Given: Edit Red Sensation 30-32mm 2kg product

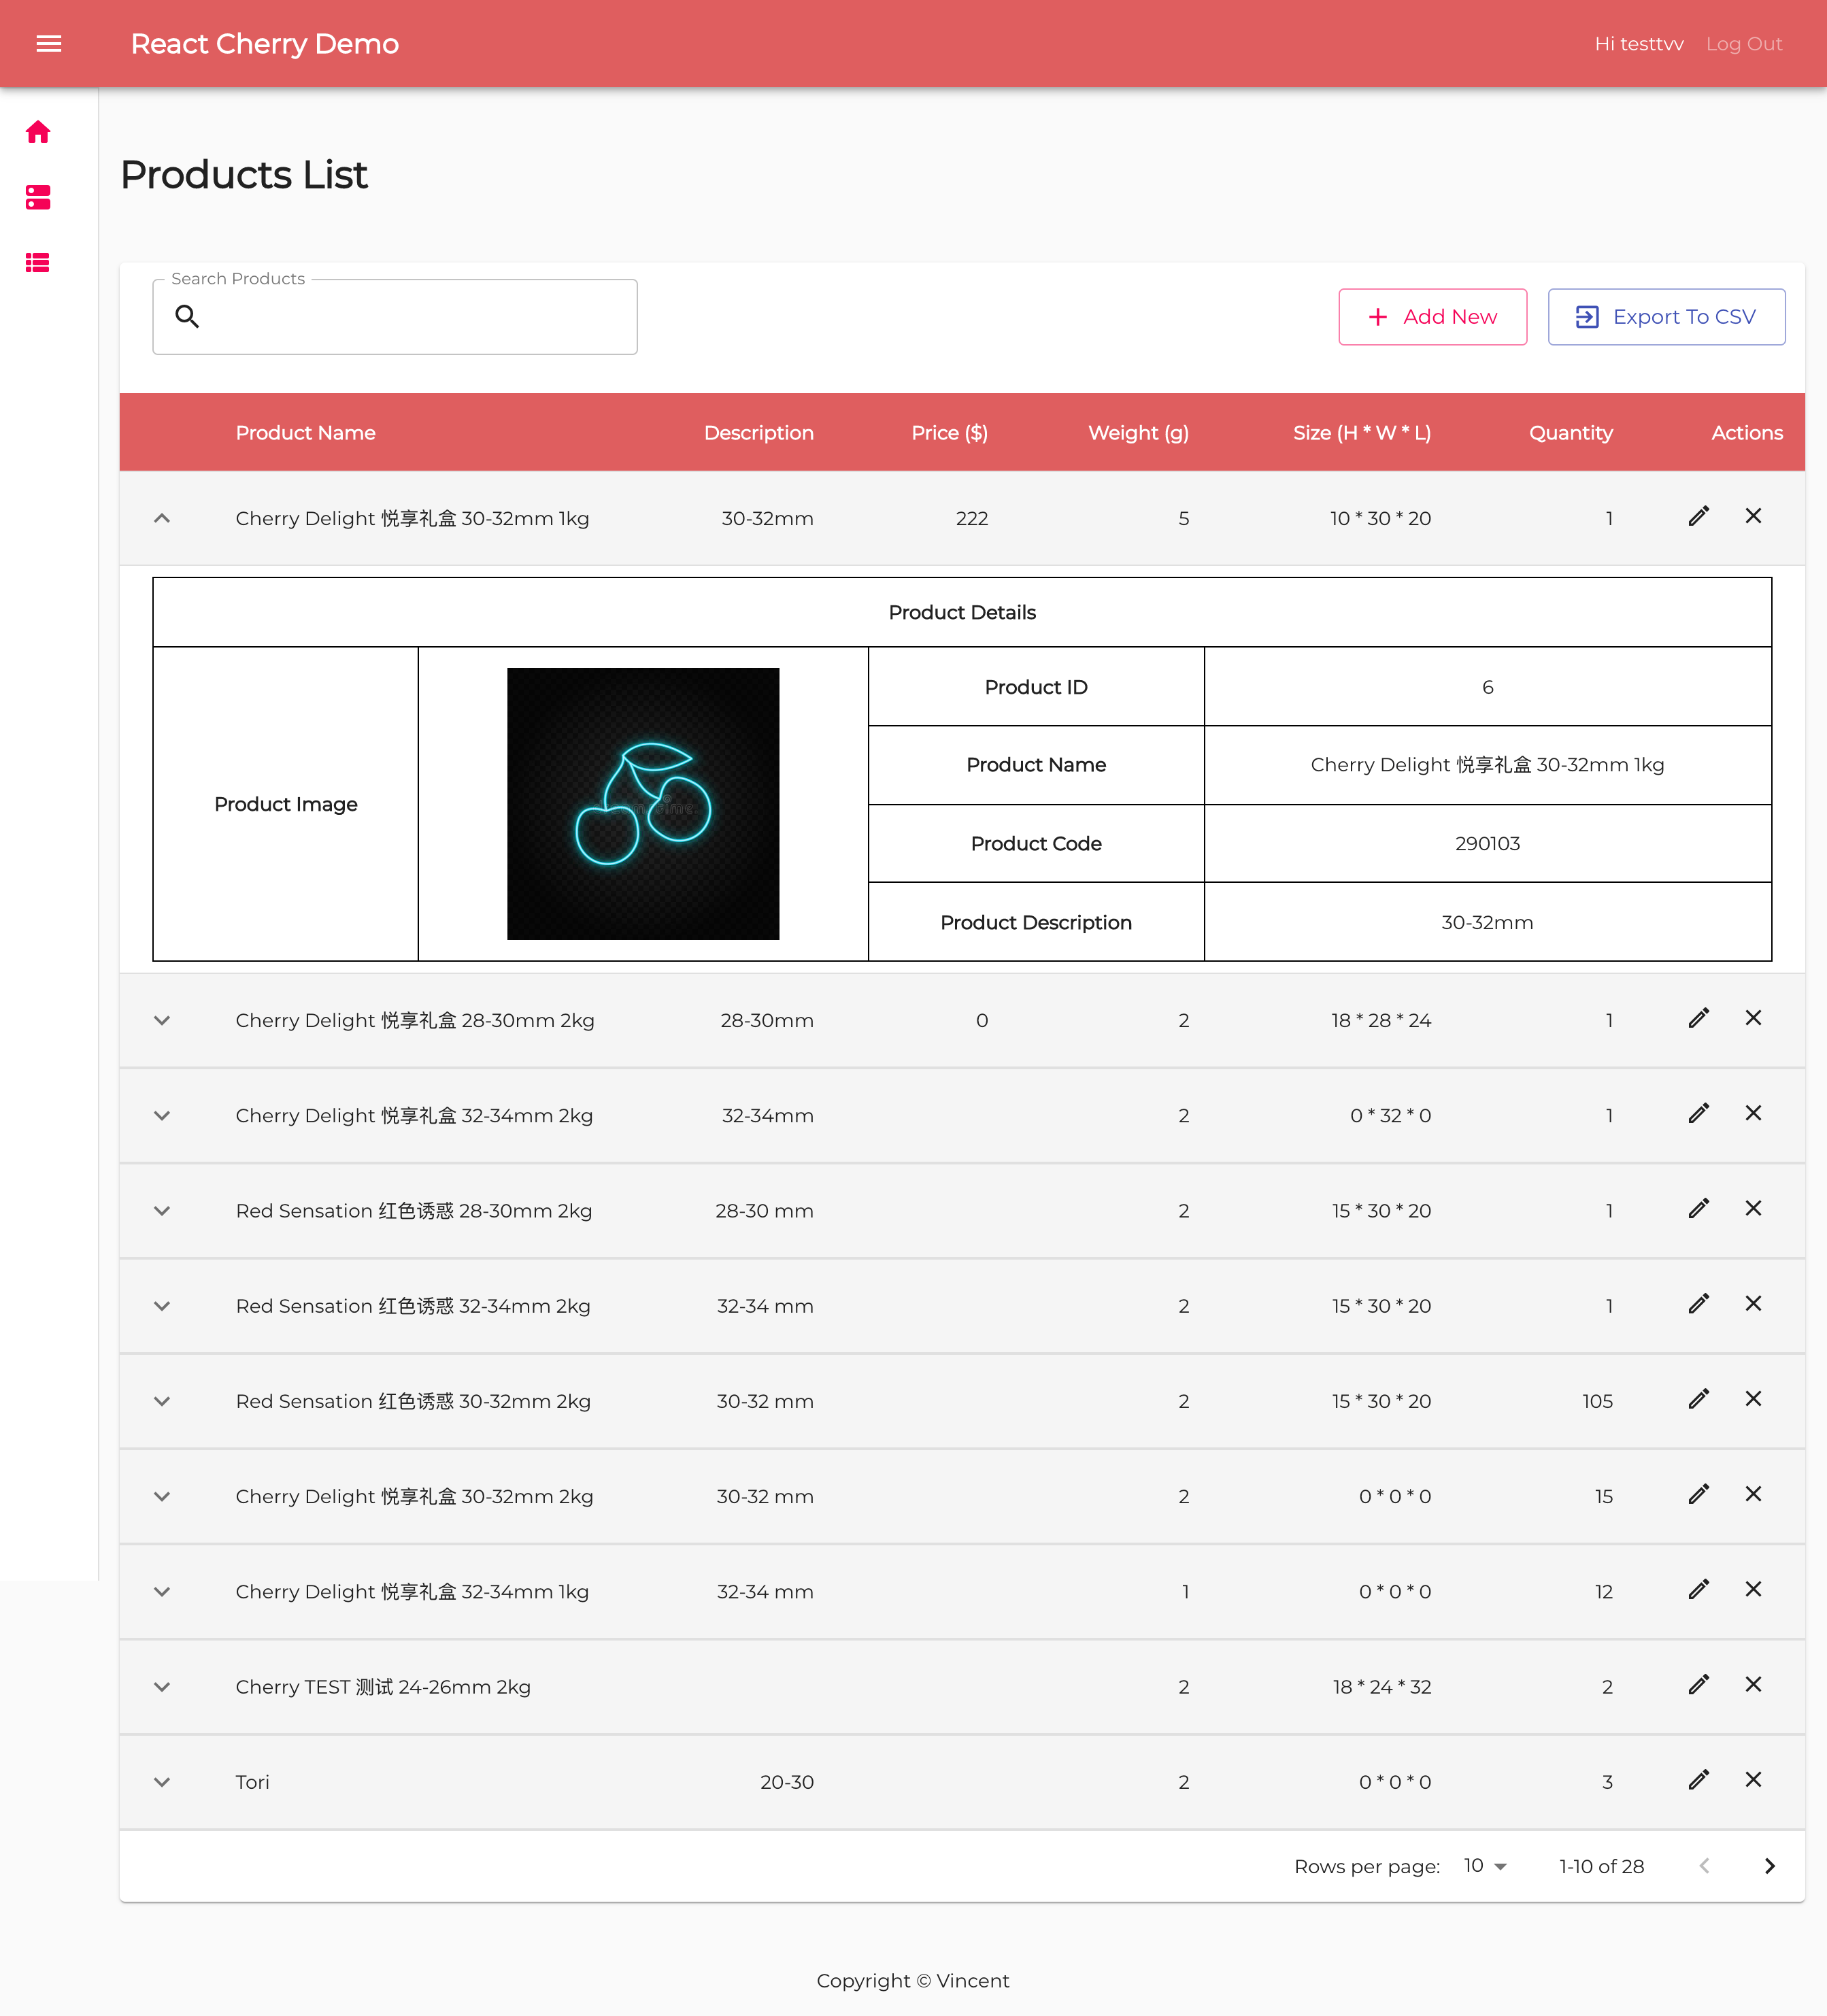Looking at the screenshot, I should click(x=1698, y=1399).
